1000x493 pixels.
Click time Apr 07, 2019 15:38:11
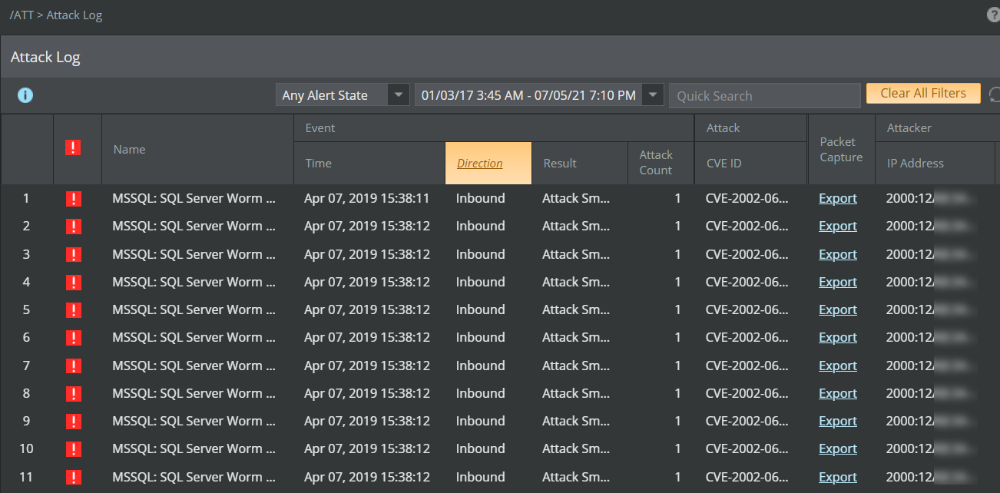(367, 198)
